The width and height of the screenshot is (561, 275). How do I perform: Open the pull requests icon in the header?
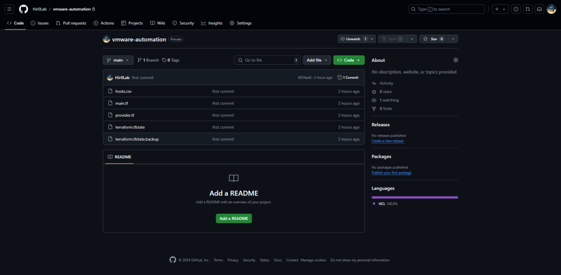(x=527, y=9)
